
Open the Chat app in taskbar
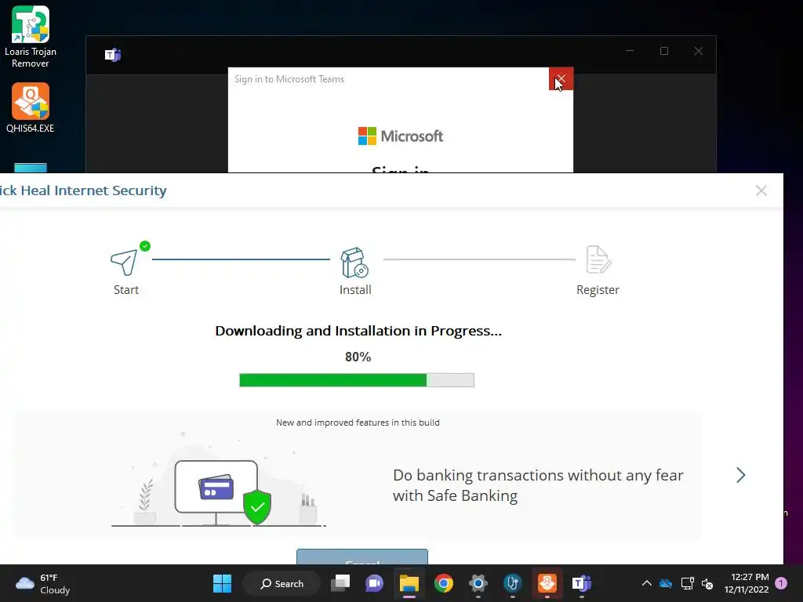374,583
